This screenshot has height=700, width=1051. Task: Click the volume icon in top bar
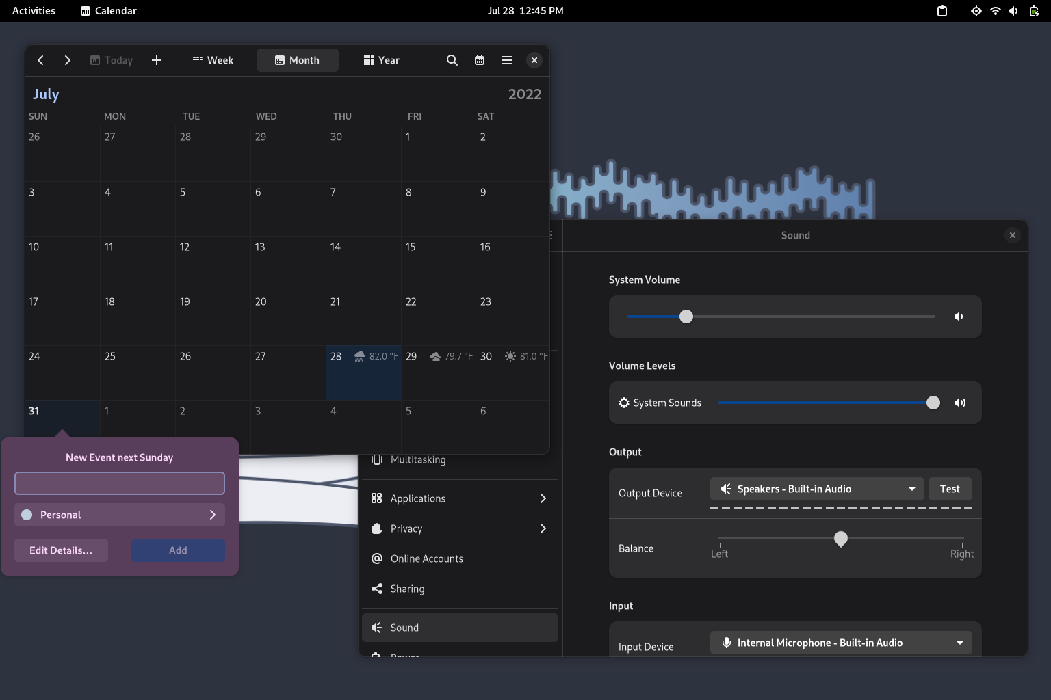click(x=1013, y=11)
